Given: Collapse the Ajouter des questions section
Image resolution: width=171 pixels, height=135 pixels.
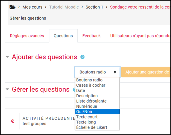Looking at the screenshot, I should coord(7,57).
